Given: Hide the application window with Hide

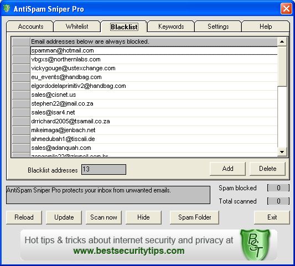Looking at the screenshot, I should tap(143, 217).
